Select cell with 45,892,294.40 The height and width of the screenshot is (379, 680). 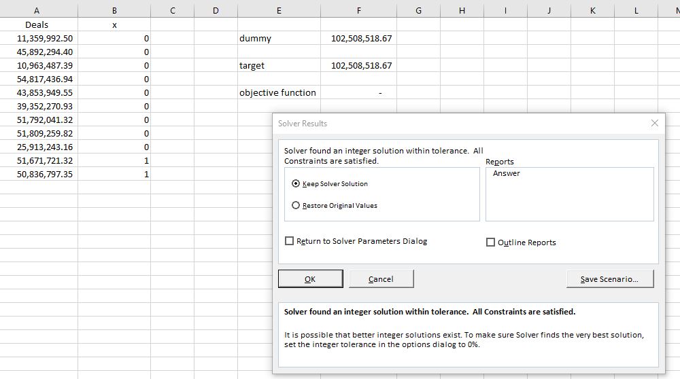(39, 52)
